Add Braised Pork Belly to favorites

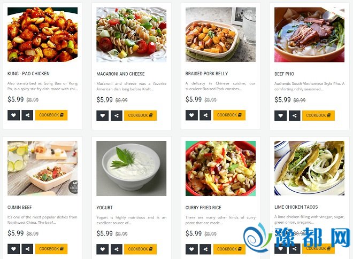(191, 115)
